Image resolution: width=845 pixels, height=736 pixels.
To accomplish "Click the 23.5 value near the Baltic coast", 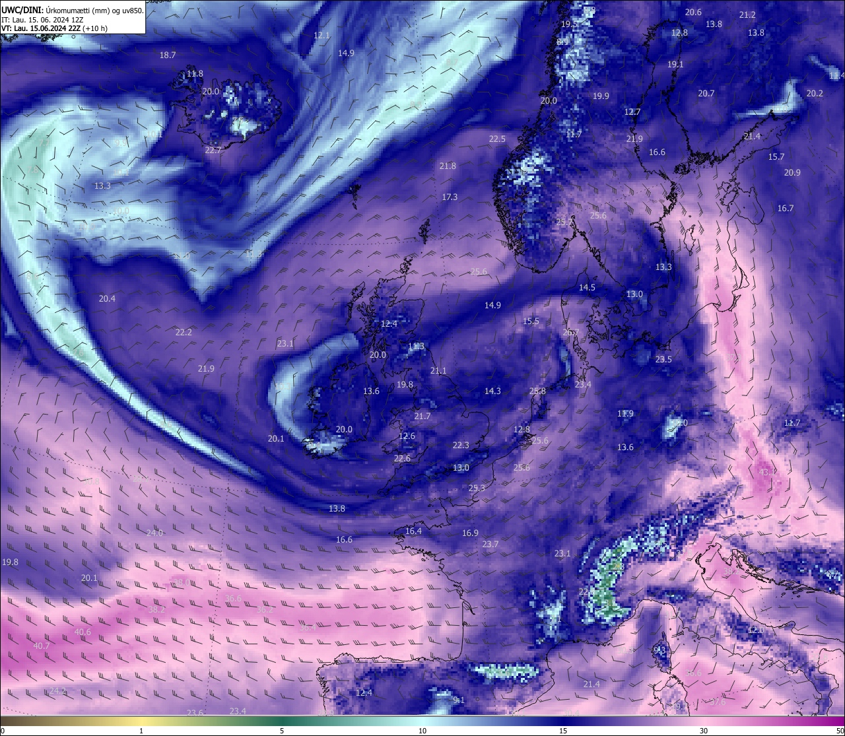I will coord(663,360).
